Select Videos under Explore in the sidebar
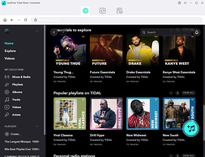The image size is (205, 157). [10, 58]
